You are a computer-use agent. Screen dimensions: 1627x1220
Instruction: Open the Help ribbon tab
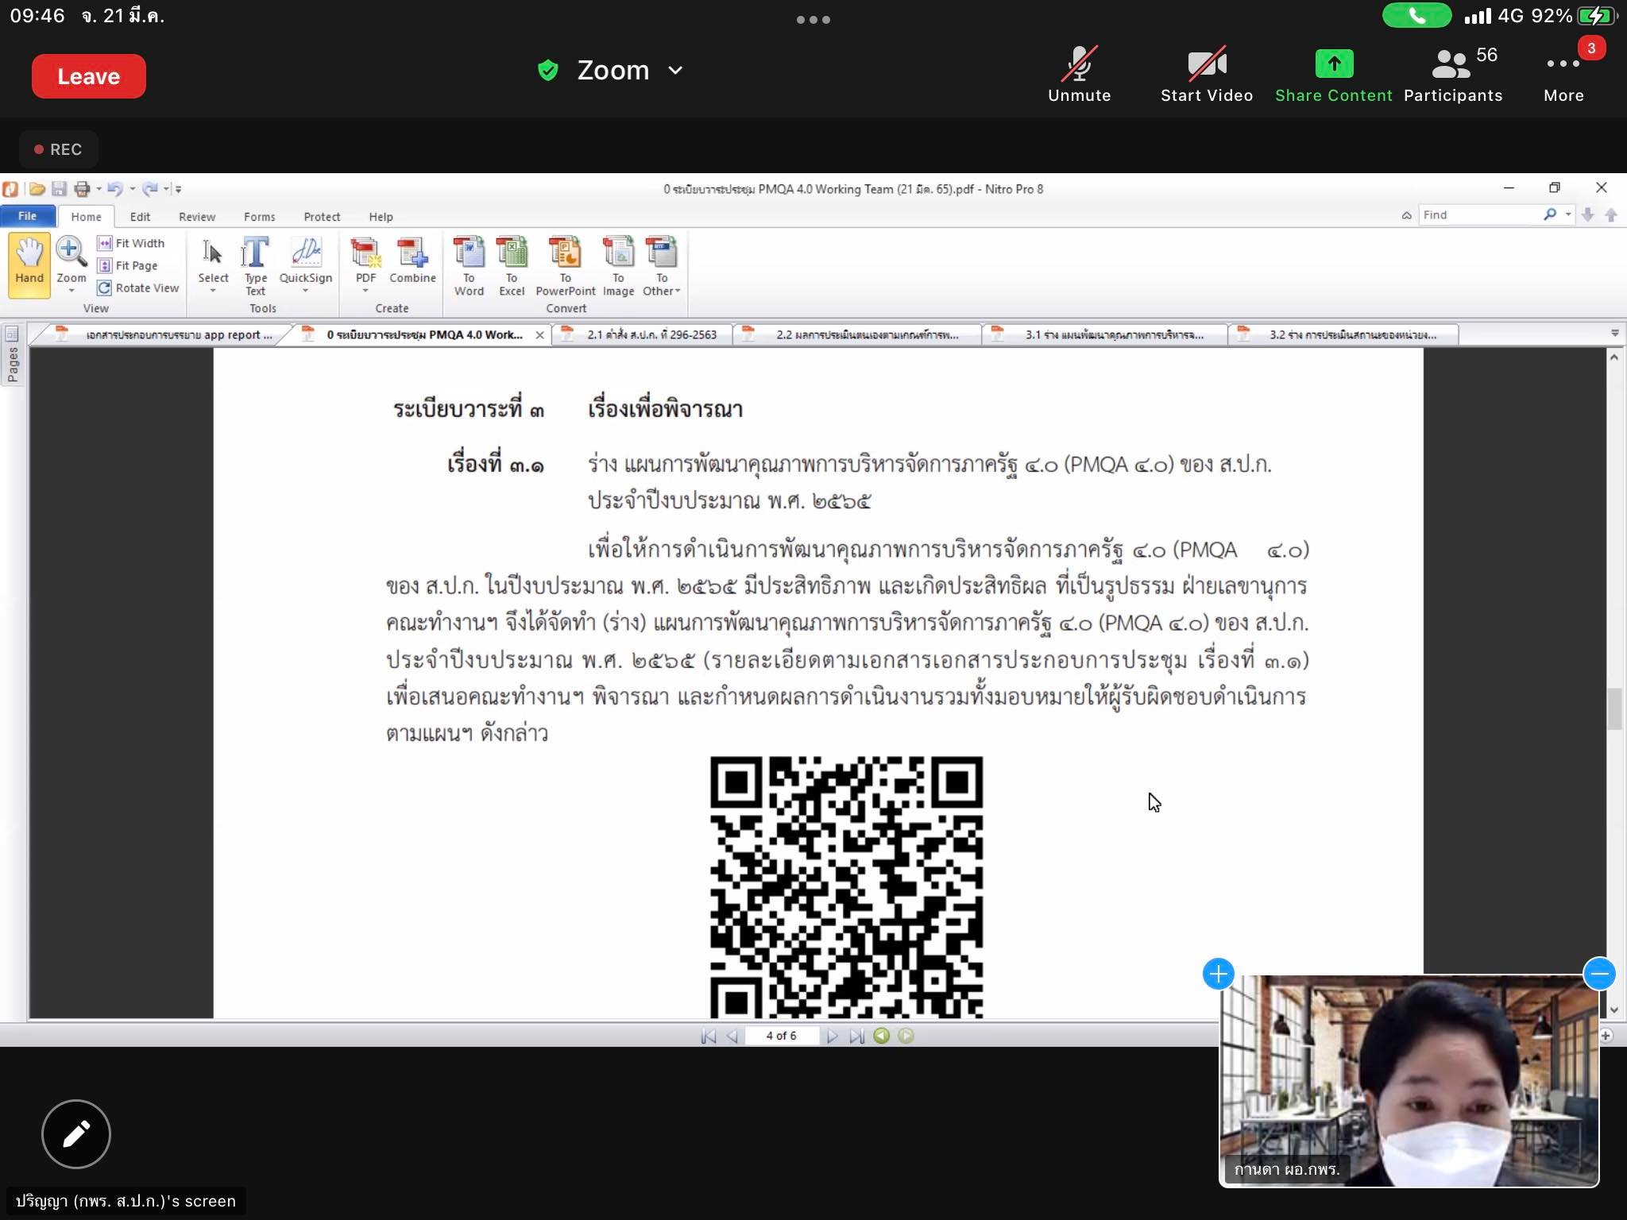[381, 217]
